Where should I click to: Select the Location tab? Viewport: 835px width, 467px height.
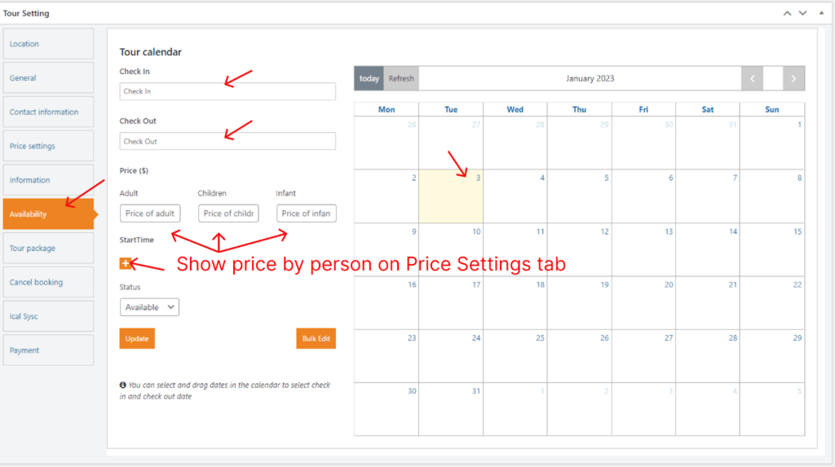(x=48, y=44)
